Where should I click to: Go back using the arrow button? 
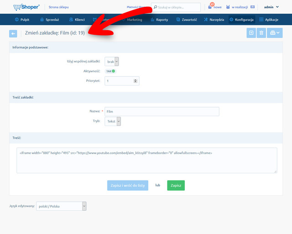coord(13,33)
